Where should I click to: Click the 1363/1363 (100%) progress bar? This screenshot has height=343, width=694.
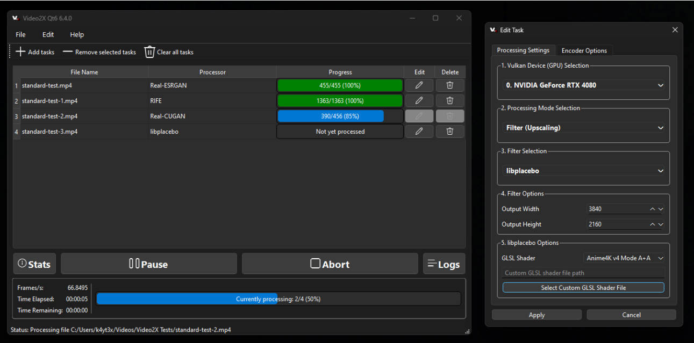pos(340,100)
